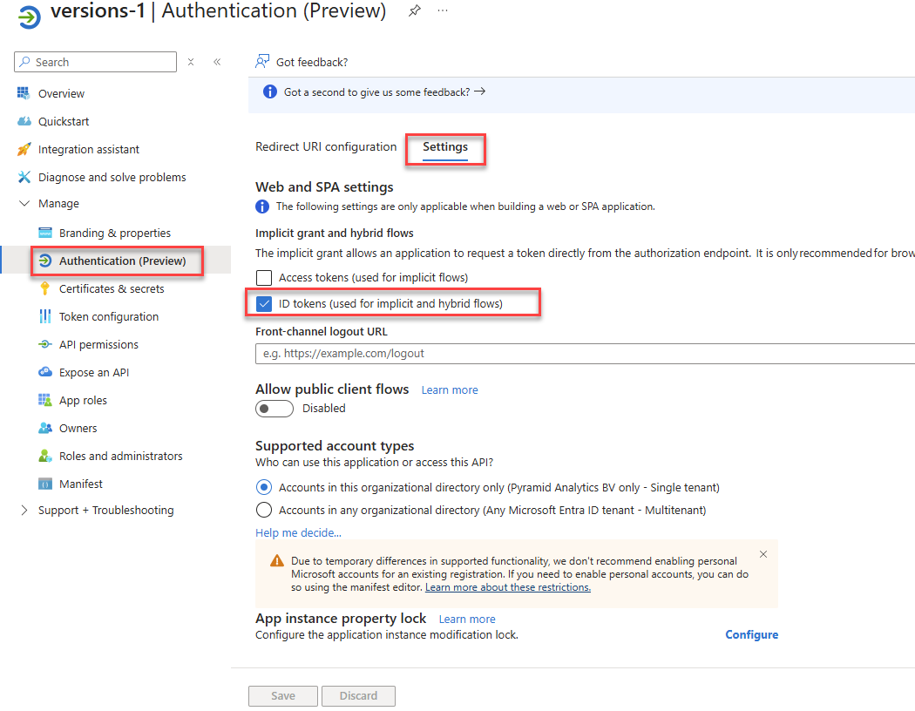Click the Integration assistant rocket icon
915x711 pixels.
click(x=24, y=149)
